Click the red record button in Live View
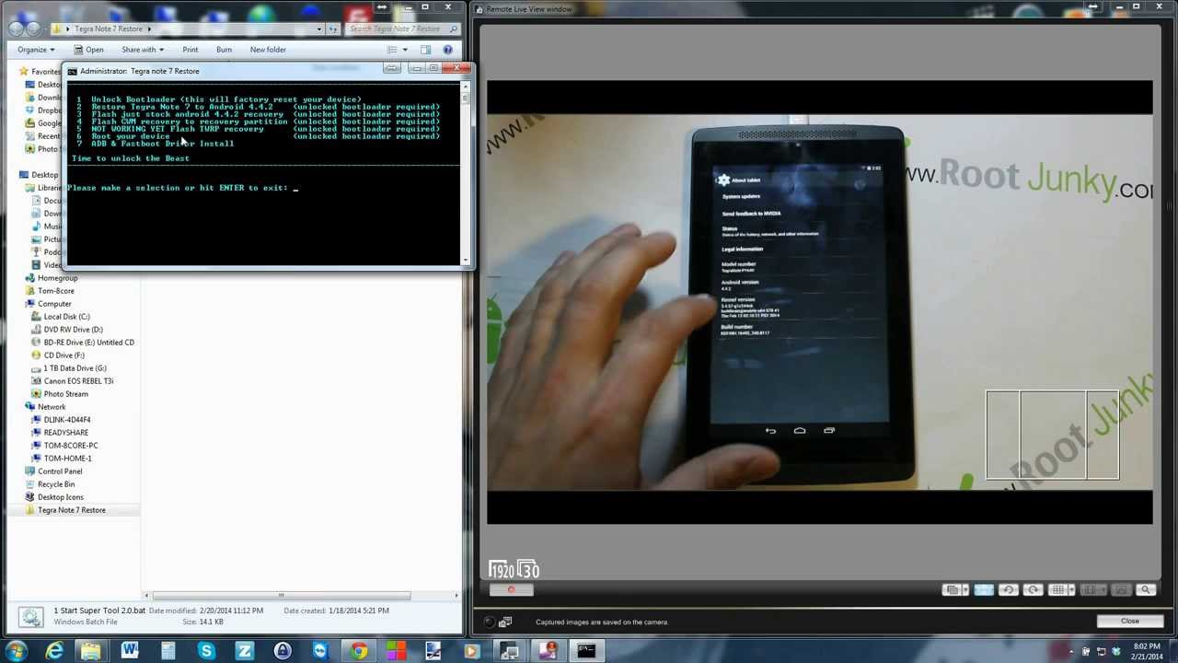The width and height of the screenshot is (1178, 663). pyautogui.click(x=511, y=590)
